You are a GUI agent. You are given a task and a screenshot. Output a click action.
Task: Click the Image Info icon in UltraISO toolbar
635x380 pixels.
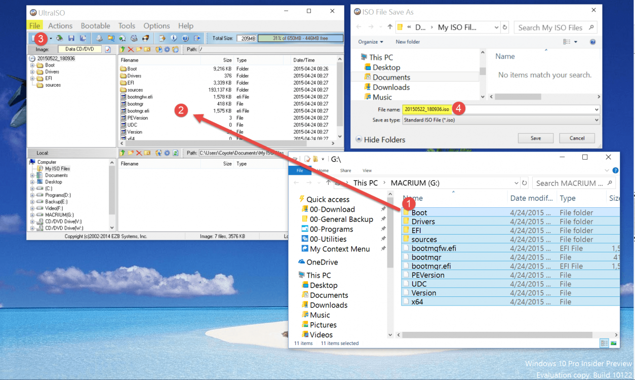click(x=174, y=38)
